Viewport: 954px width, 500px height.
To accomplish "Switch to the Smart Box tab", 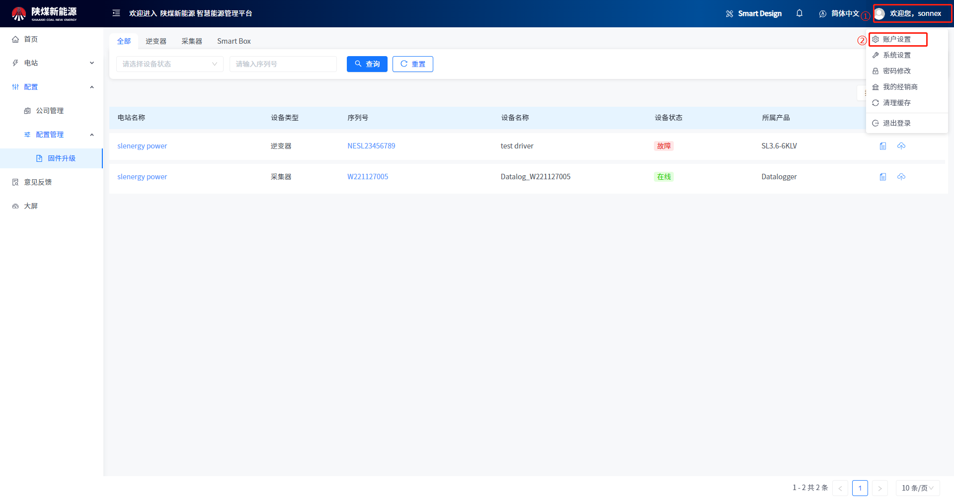I will [234, 41].
